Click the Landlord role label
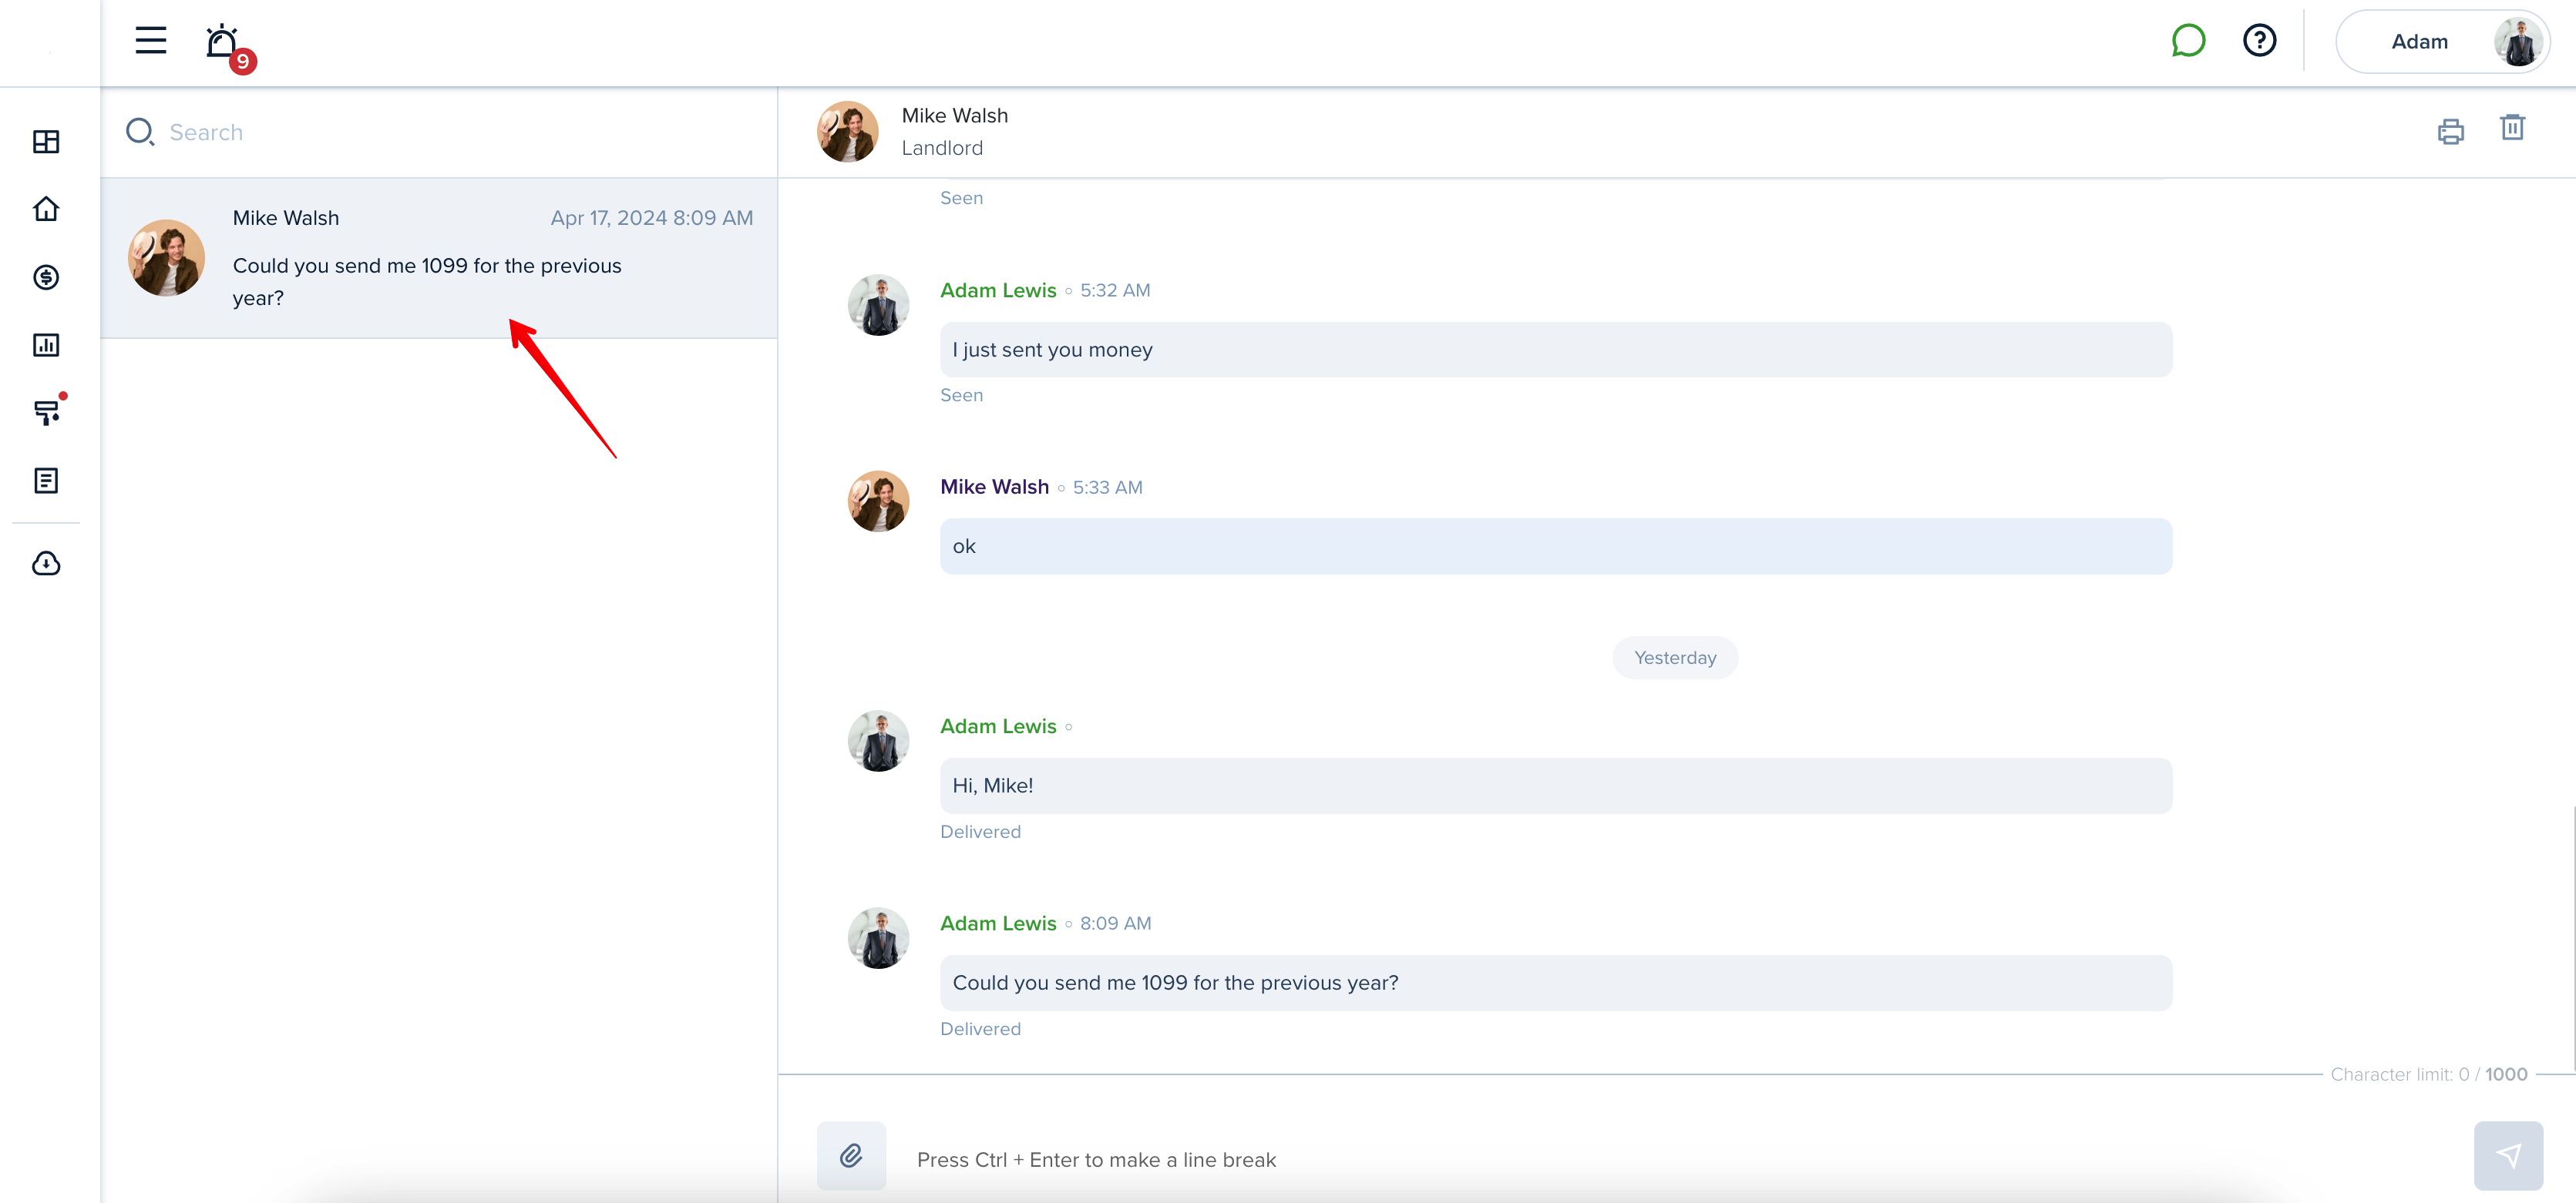 (942, 148)
